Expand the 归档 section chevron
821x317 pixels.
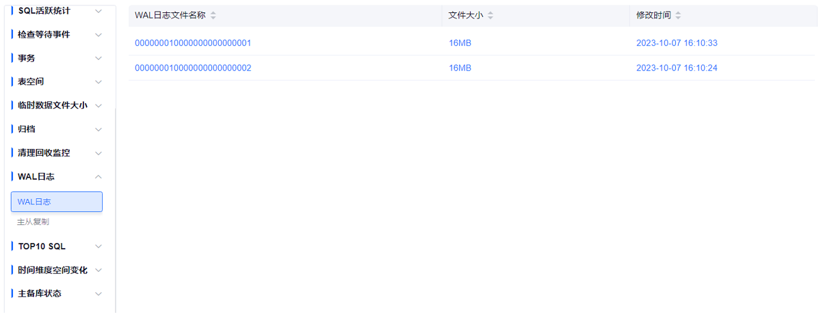coord(99,129)
